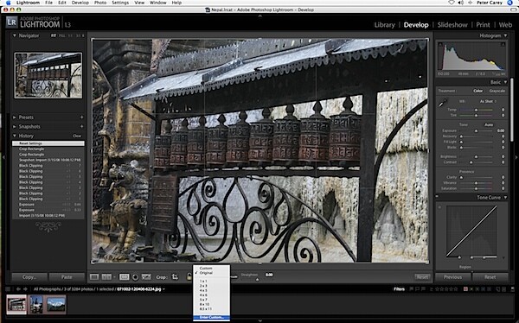Click the Reset crop button in toolbar
The height and width of the screenshot is (323, 519).
(x=422, y=277)
